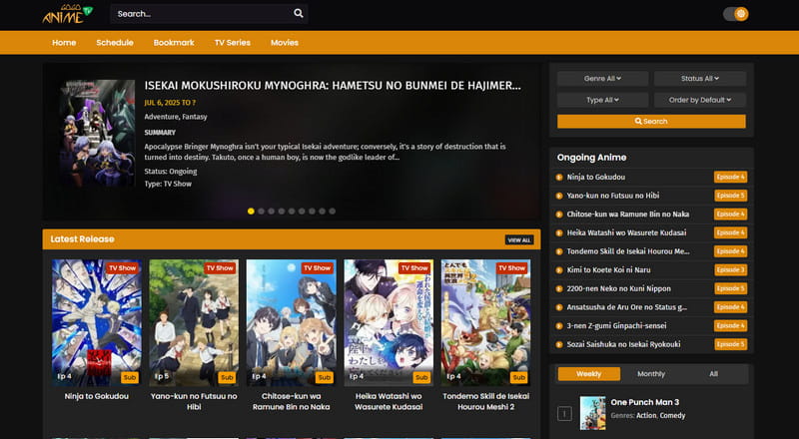799x439 pixels.
Task: Click bullet icon beside Tondemo Skill ongoing entry
Action: pos(559,251)
